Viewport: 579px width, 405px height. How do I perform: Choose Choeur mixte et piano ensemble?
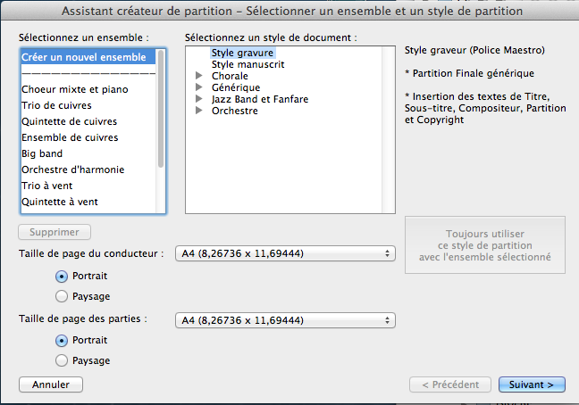coord(75,89)
